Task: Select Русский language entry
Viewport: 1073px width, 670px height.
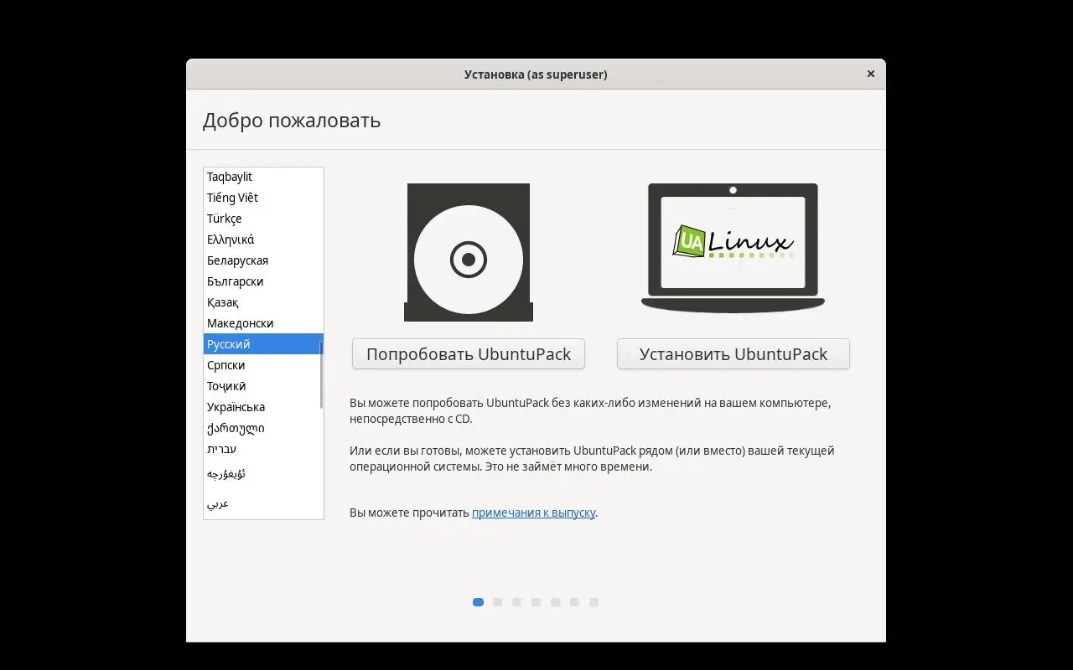Action: (x=263, y=344)
